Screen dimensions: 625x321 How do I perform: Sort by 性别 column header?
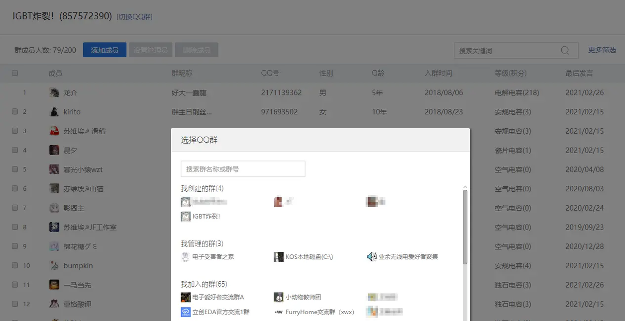point(326,73)
